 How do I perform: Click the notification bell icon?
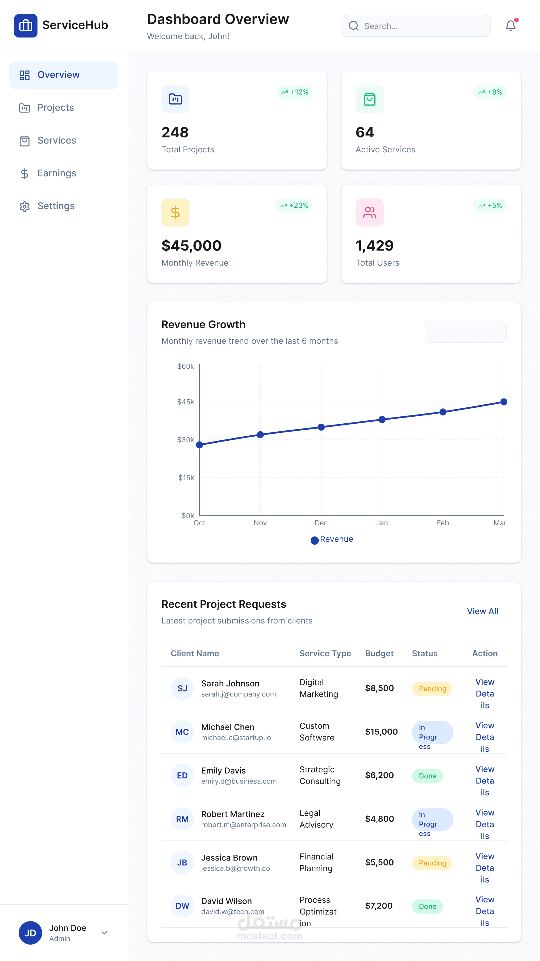tap(510, 25)
